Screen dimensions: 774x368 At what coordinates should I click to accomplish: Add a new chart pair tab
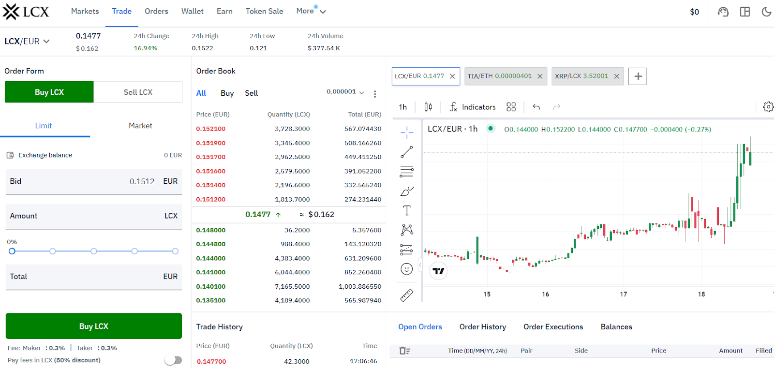coord(638,76)
